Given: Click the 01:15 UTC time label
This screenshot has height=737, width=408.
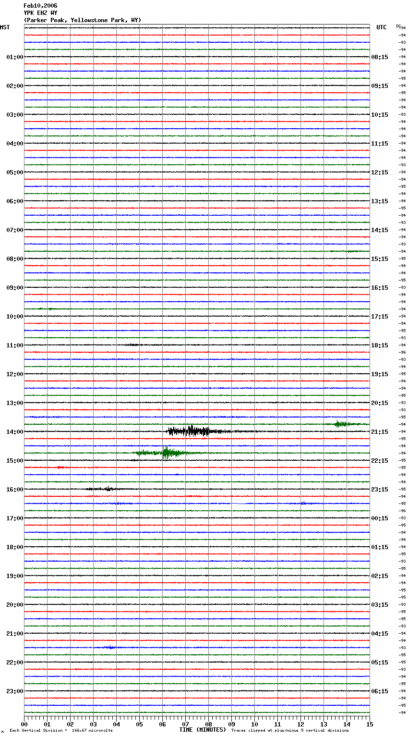Looking at the screenshot, I should (380, 547).
